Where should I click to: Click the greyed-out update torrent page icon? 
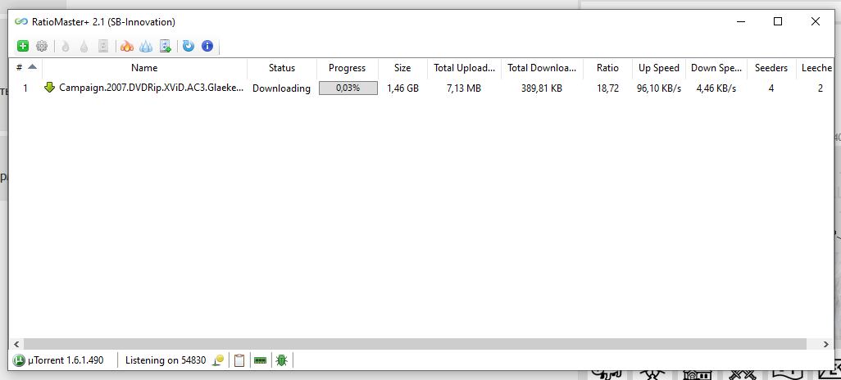pyautogui.click(x=103, y=46)
